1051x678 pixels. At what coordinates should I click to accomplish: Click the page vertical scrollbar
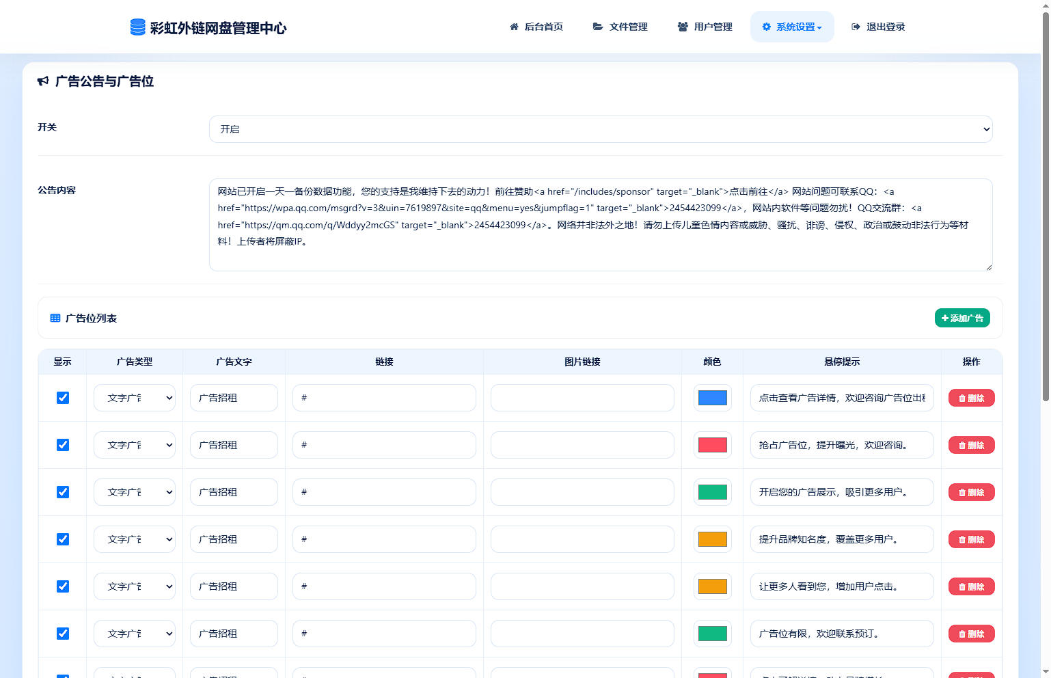tap(1046, 205)
